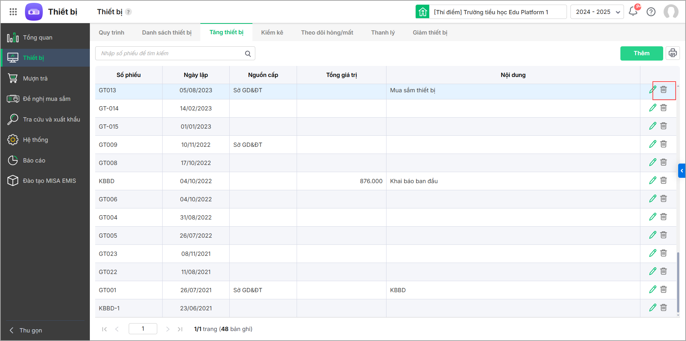Expand the blue right side panel arrow
The image size is (686, 341).
click(682, 171)
